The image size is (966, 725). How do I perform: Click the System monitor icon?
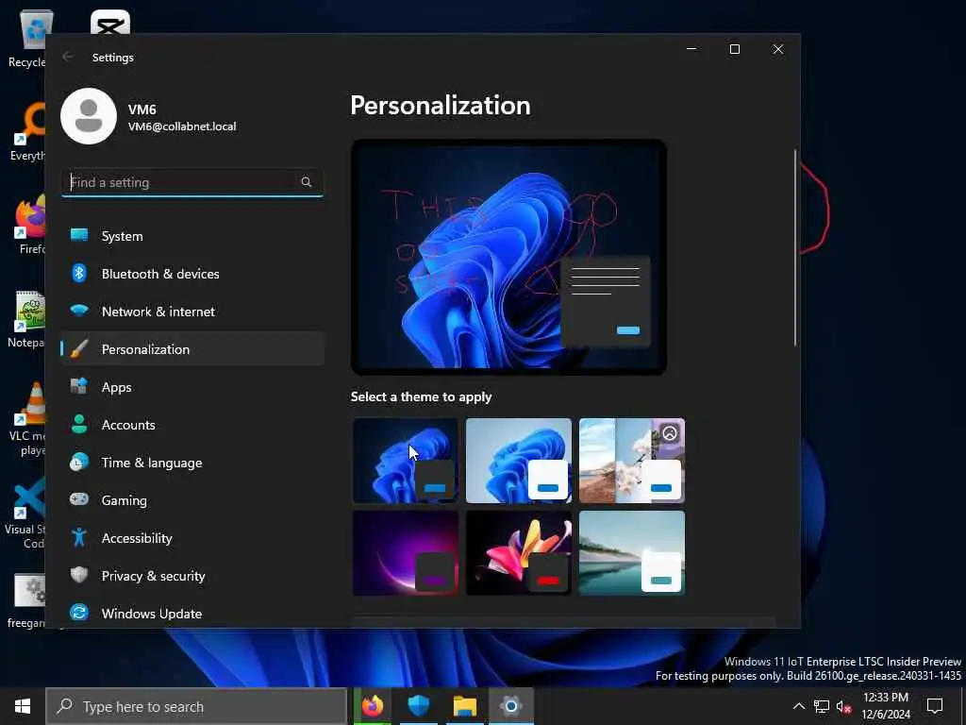pyautogui.click(x=79, y=235)
